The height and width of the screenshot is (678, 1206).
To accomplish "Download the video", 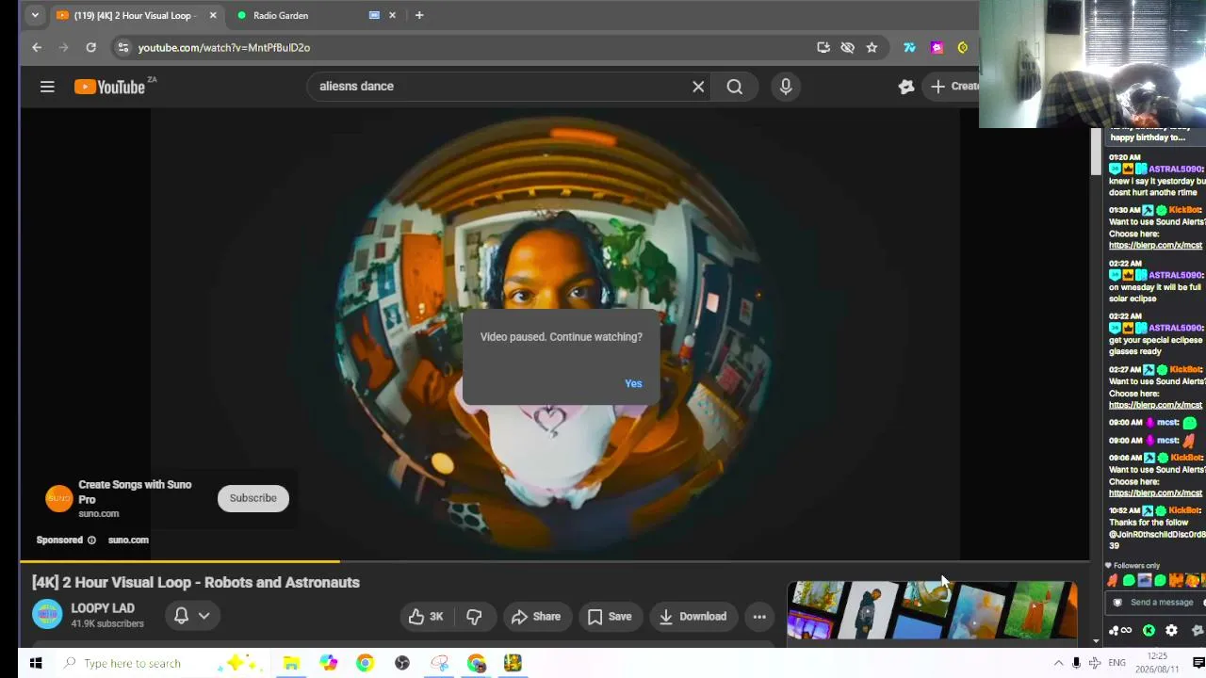I will pyautogui.click(x=693, y=617).
